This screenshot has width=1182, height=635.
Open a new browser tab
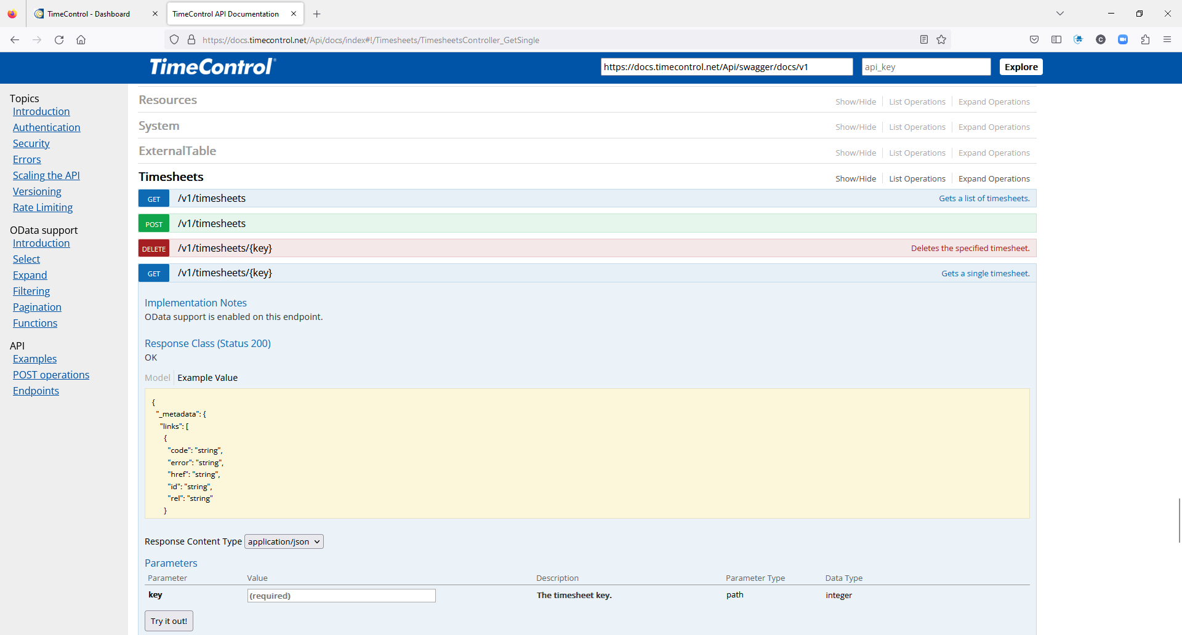tap(317, 14)
